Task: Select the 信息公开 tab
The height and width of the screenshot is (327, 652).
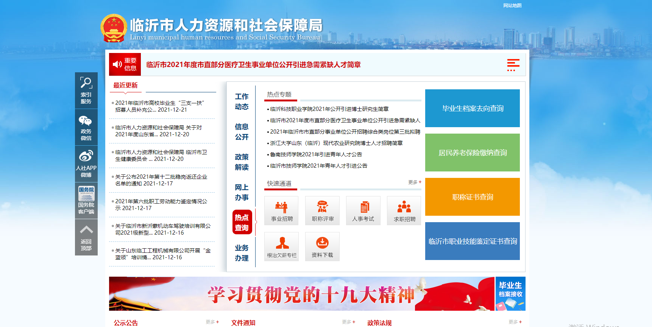Action: 242,132
